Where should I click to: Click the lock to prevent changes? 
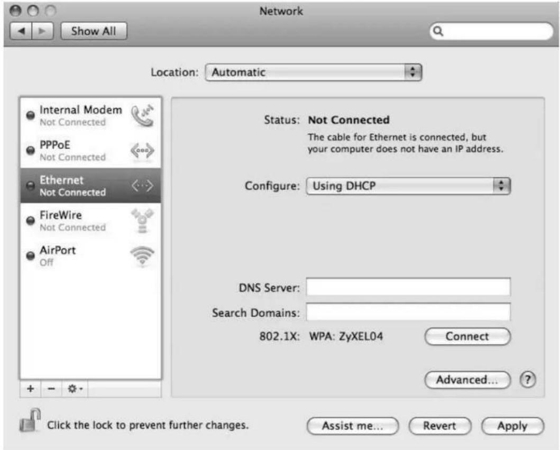[30, 420]
